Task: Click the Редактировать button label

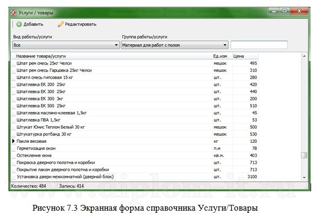Action: (x=80, y=24)
